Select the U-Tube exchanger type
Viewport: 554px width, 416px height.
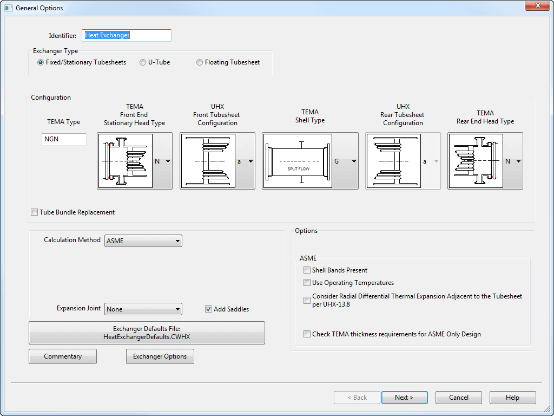pos(142,62)
